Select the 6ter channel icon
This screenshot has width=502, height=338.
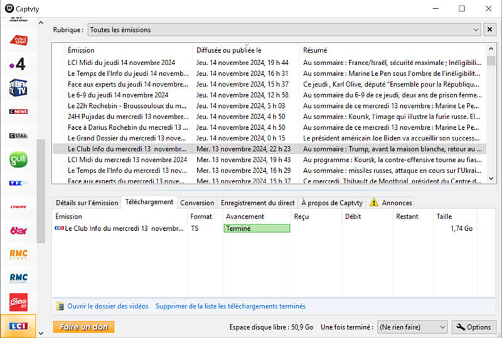[18, 230]
